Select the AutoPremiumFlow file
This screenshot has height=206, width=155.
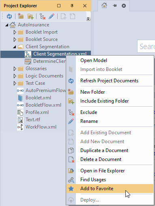click(x=46, y=90)
